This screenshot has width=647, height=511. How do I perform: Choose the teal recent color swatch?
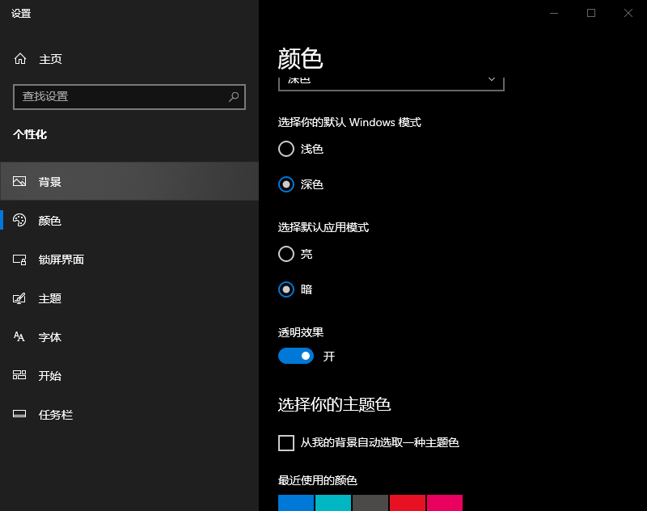pos(333,503)
